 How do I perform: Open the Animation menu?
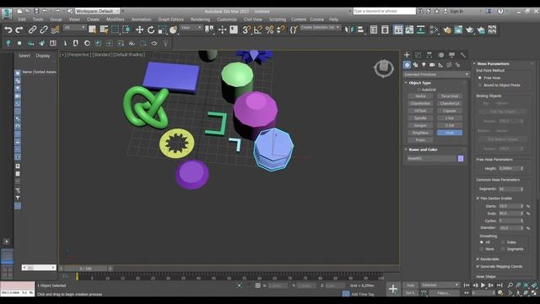[x=141, y=19]
